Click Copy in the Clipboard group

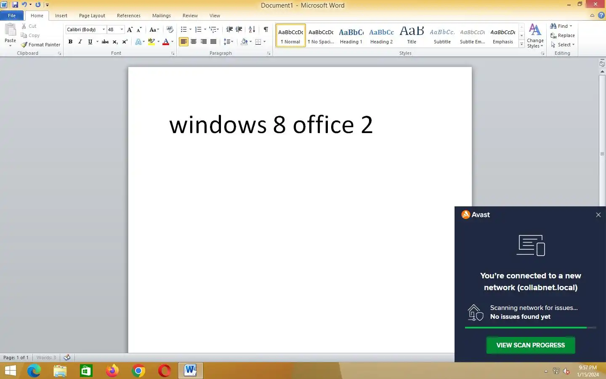click(x=30, y=35)
